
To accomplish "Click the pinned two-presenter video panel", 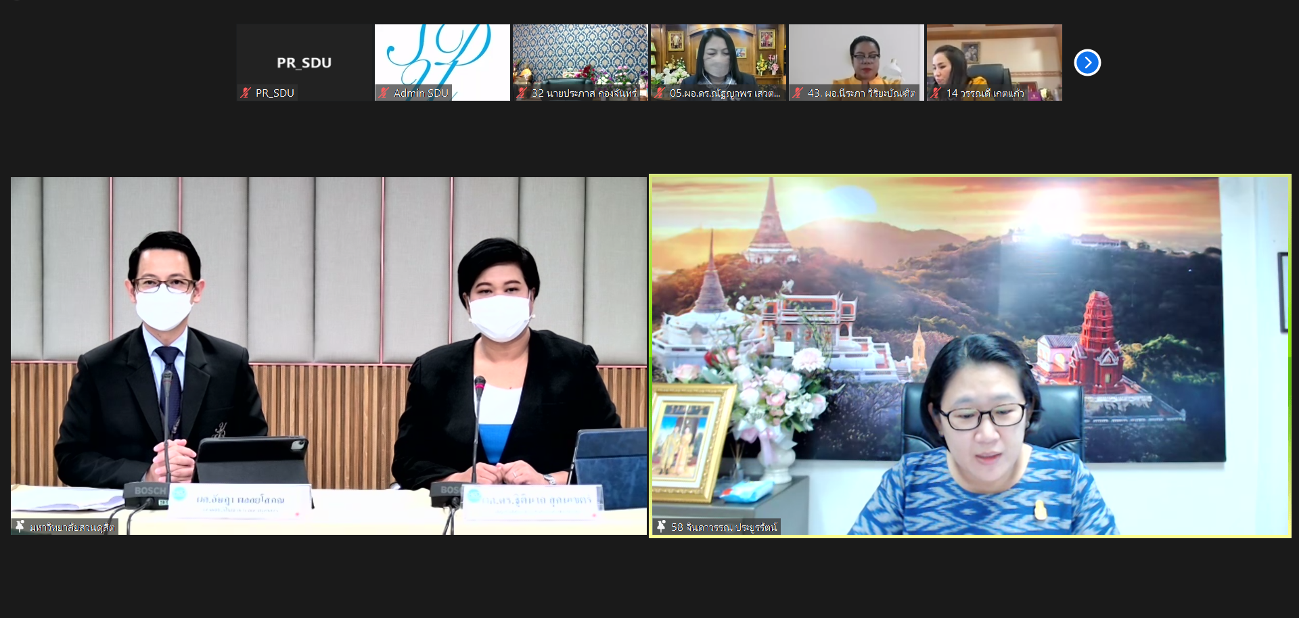I will pos(329,338).
